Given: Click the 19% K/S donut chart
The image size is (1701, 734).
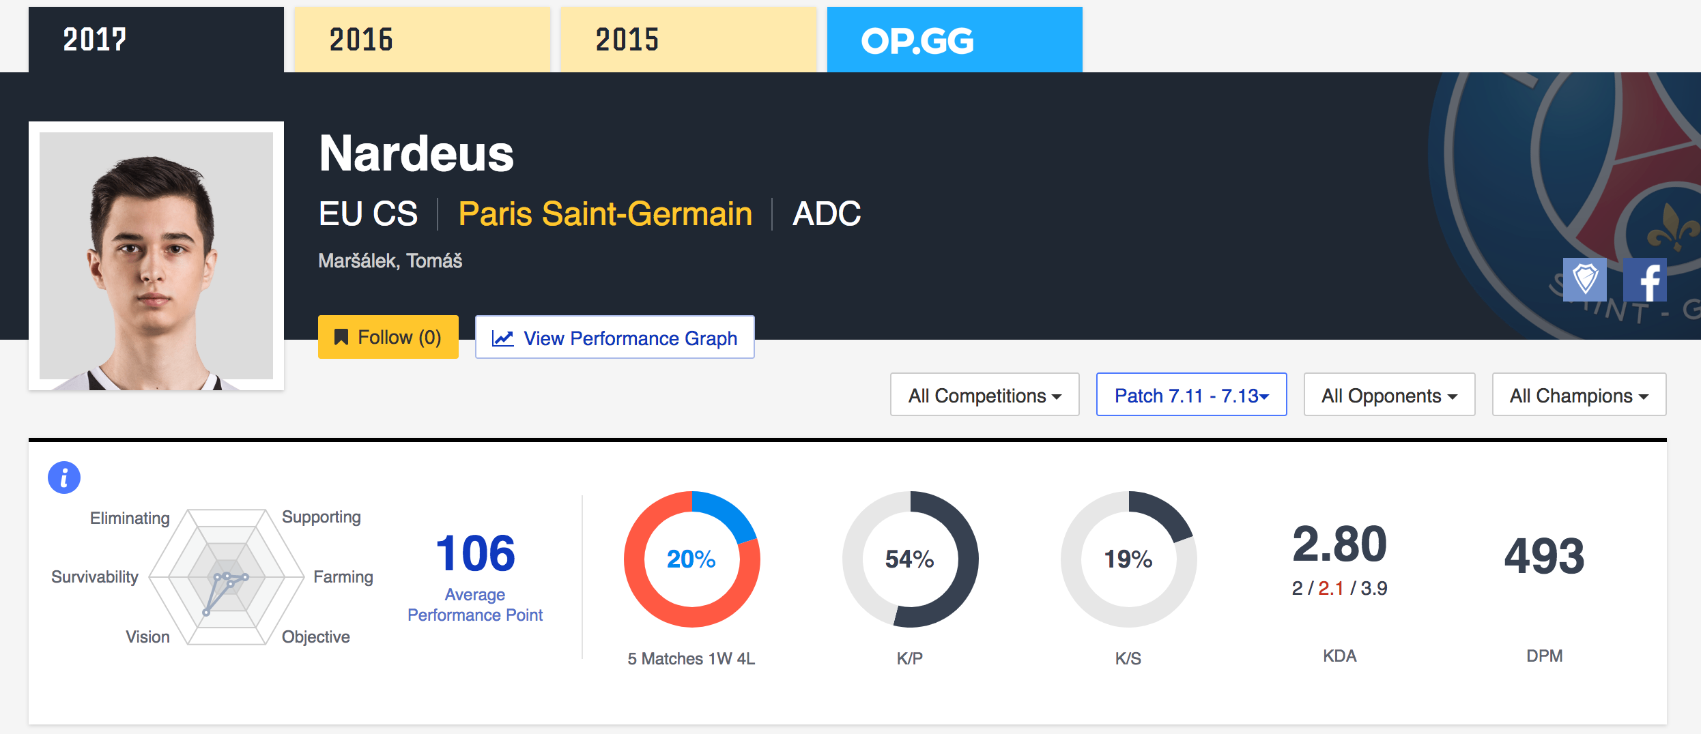Looking at the screenshot, I should 1128,559.
